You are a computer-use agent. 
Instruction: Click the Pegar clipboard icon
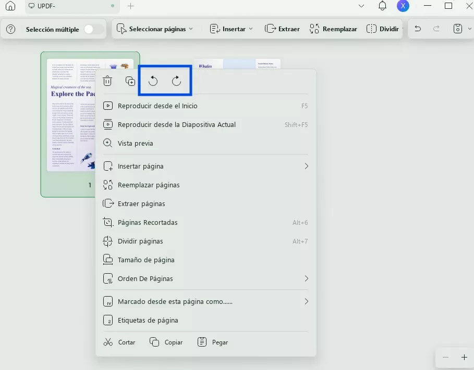tap(202, 342)
